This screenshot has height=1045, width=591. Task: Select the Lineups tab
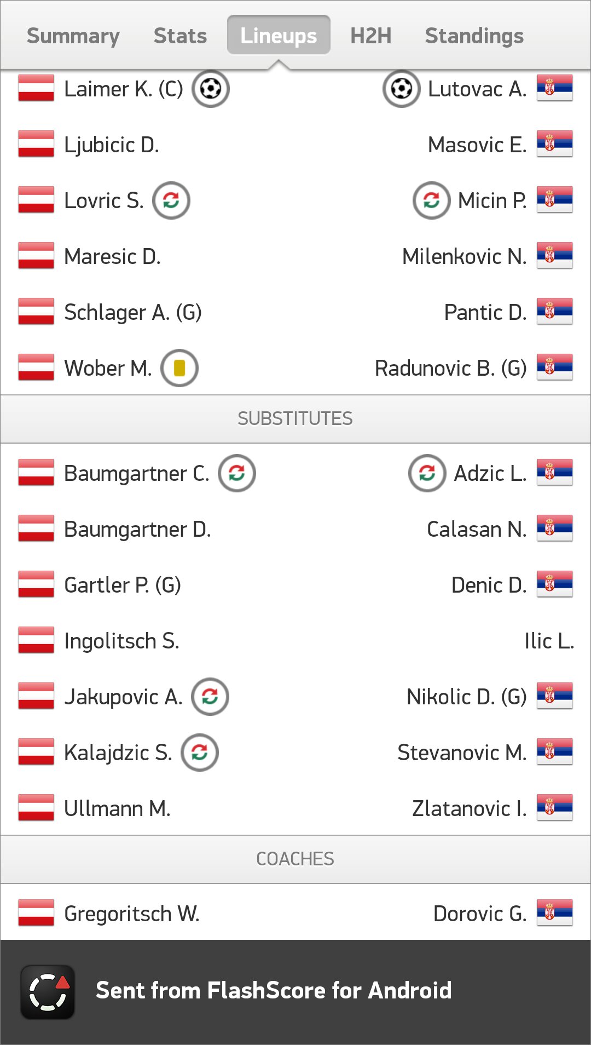pos(279,35)
